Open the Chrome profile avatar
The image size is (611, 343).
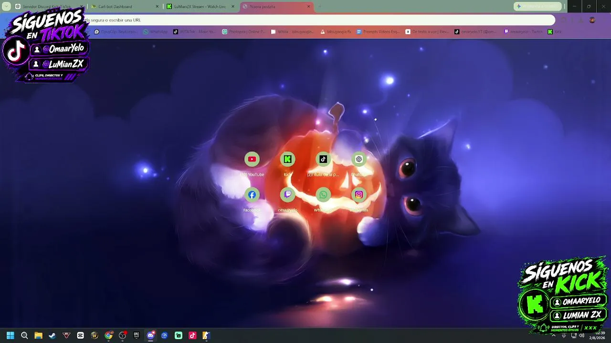pos(592,20)
